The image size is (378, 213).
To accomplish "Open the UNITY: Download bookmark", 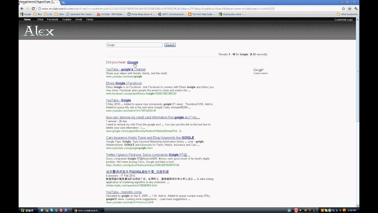I will [x=172, y=14].
